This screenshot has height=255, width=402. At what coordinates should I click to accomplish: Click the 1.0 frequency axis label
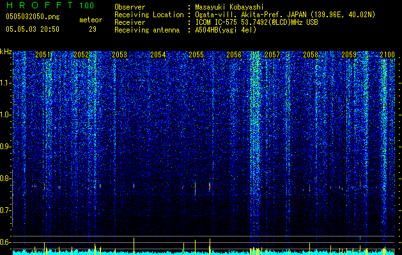tap(6, 115)
